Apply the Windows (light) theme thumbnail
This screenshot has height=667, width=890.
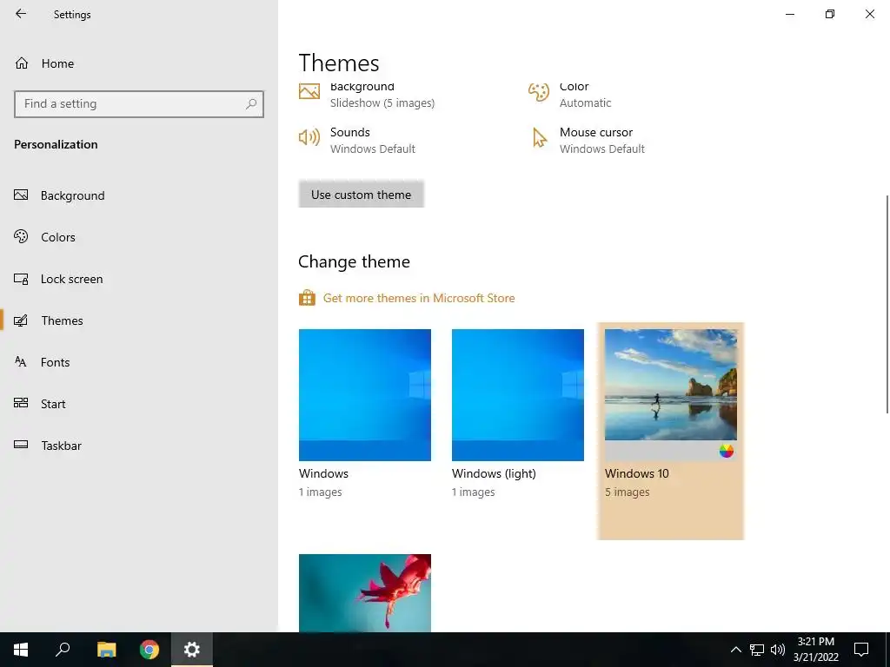518,395
